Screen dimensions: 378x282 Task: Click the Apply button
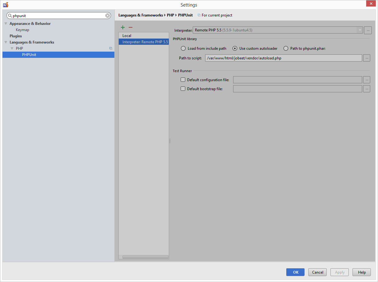tap(340, 272)
